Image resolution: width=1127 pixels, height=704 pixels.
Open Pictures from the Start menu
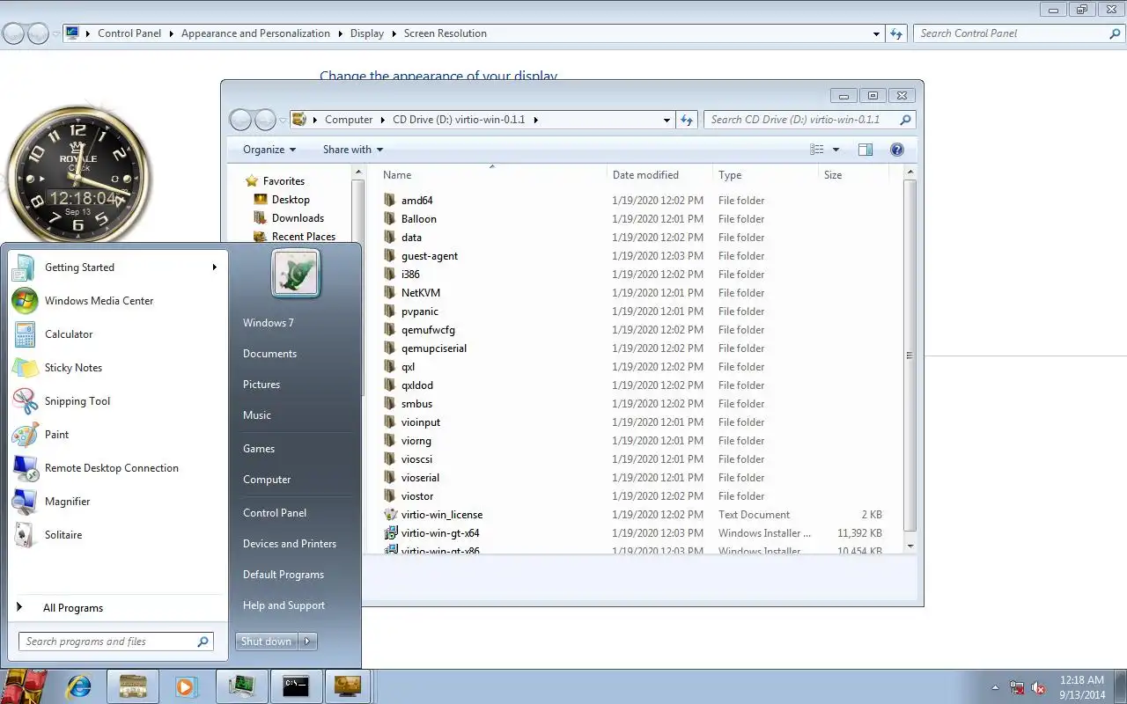point(261,385)
